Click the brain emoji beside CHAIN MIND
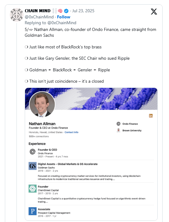Image resolution: width=169 pixels, height=222 pixels. [x=60, y=11]
